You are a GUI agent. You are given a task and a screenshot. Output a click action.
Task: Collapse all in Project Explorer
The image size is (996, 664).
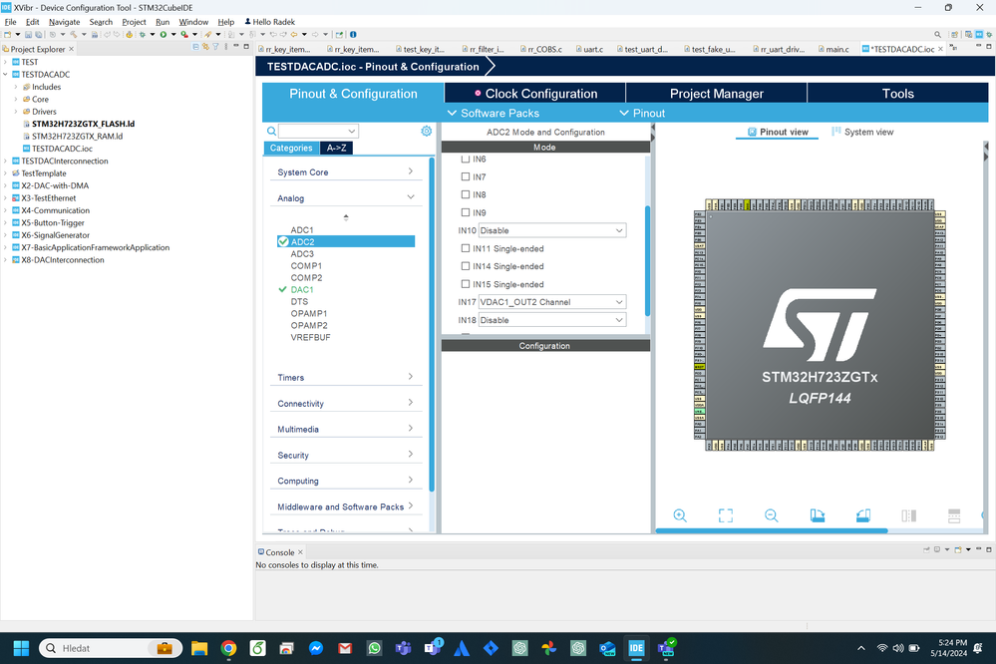[x=195, y=47]
